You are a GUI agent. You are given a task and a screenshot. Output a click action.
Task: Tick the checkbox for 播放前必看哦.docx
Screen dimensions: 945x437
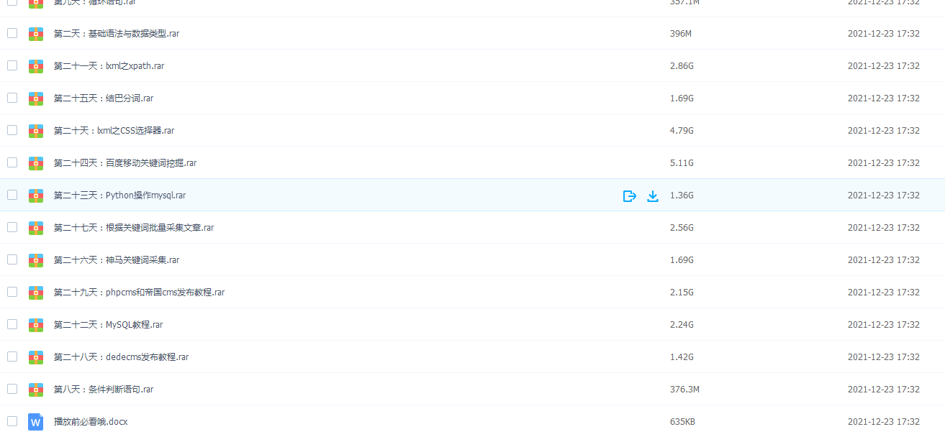[x=12, y=421]
